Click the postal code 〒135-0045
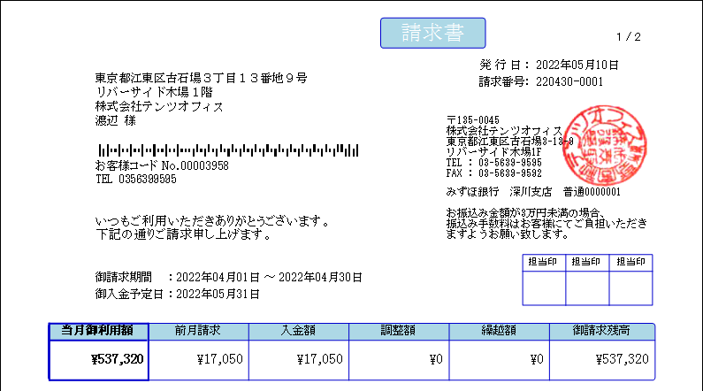The height and width of the screenshot is (391, 703). pyautogui.click(x=473, y=119)
